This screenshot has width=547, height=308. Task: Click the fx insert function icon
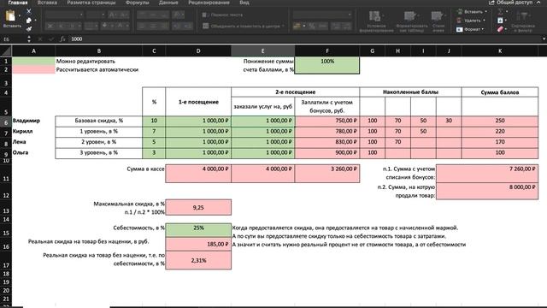[62, 39]
